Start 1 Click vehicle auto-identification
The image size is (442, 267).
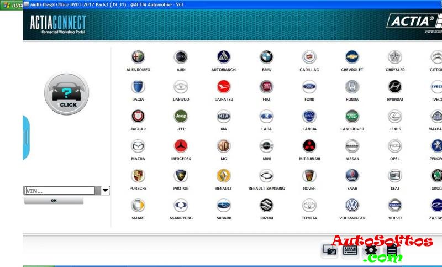click(x=66, y=94)
